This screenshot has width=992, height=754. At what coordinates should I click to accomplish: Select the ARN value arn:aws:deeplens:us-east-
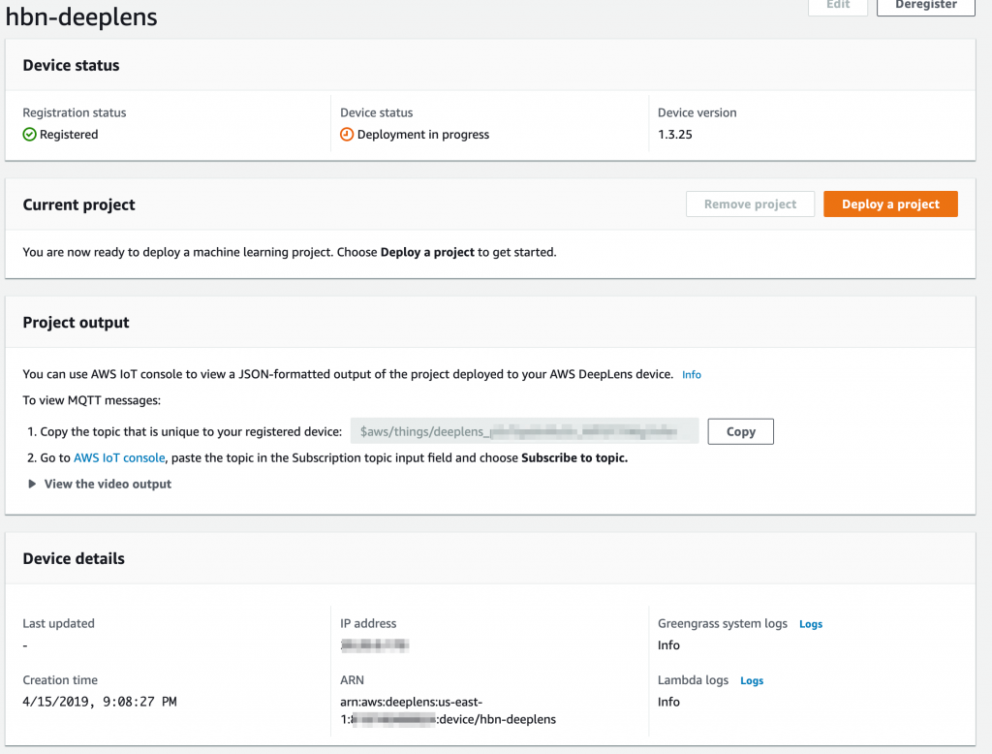(411, 702)
